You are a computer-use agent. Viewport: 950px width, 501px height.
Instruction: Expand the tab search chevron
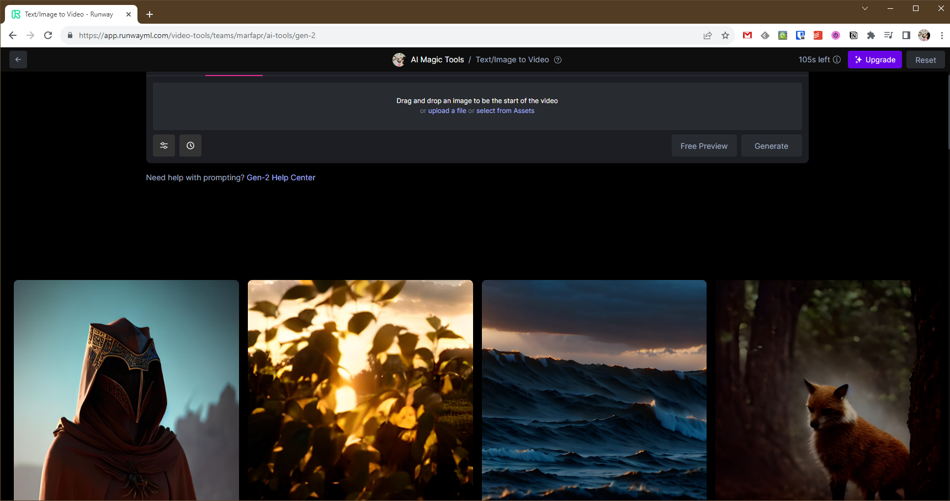(x=865, y=8)
